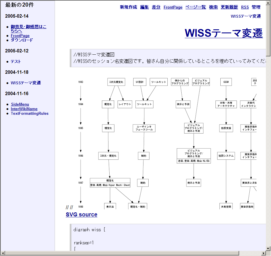Click the 1994 year label in the diagram
Image resolution: width=271 pixels, height=256 pixels.
tap(81, 104)
